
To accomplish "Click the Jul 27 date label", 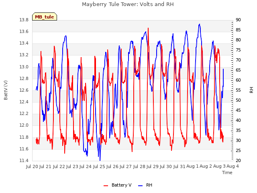I will tap(126, 166).
